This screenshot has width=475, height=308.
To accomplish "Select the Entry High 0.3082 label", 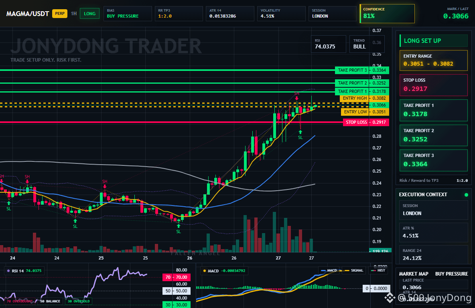I will tap(364, 99).
